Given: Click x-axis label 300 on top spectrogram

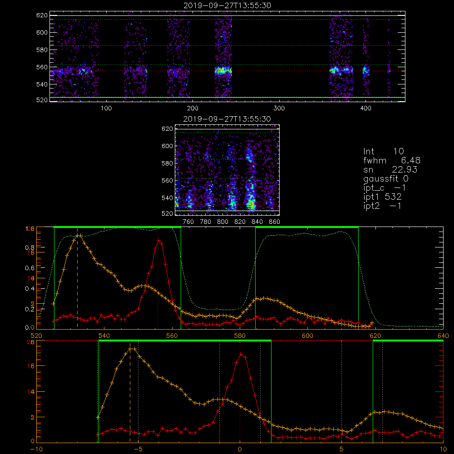Looking at the screenshot, I should click(x=279, y=109).
